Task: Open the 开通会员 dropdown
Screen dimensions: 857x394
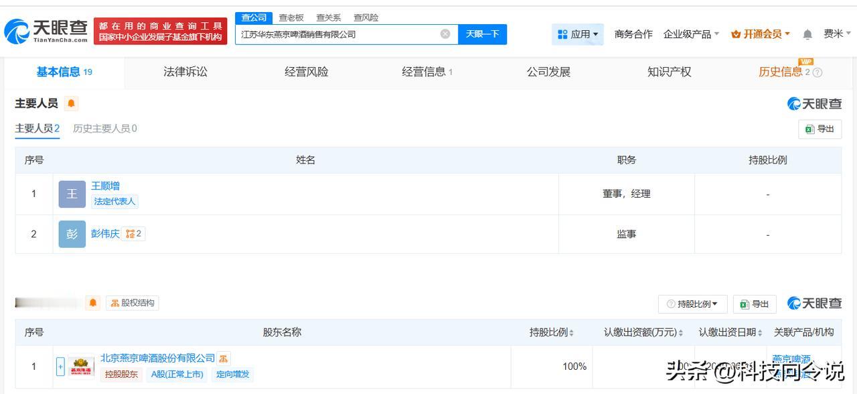Action: (761, 34)
